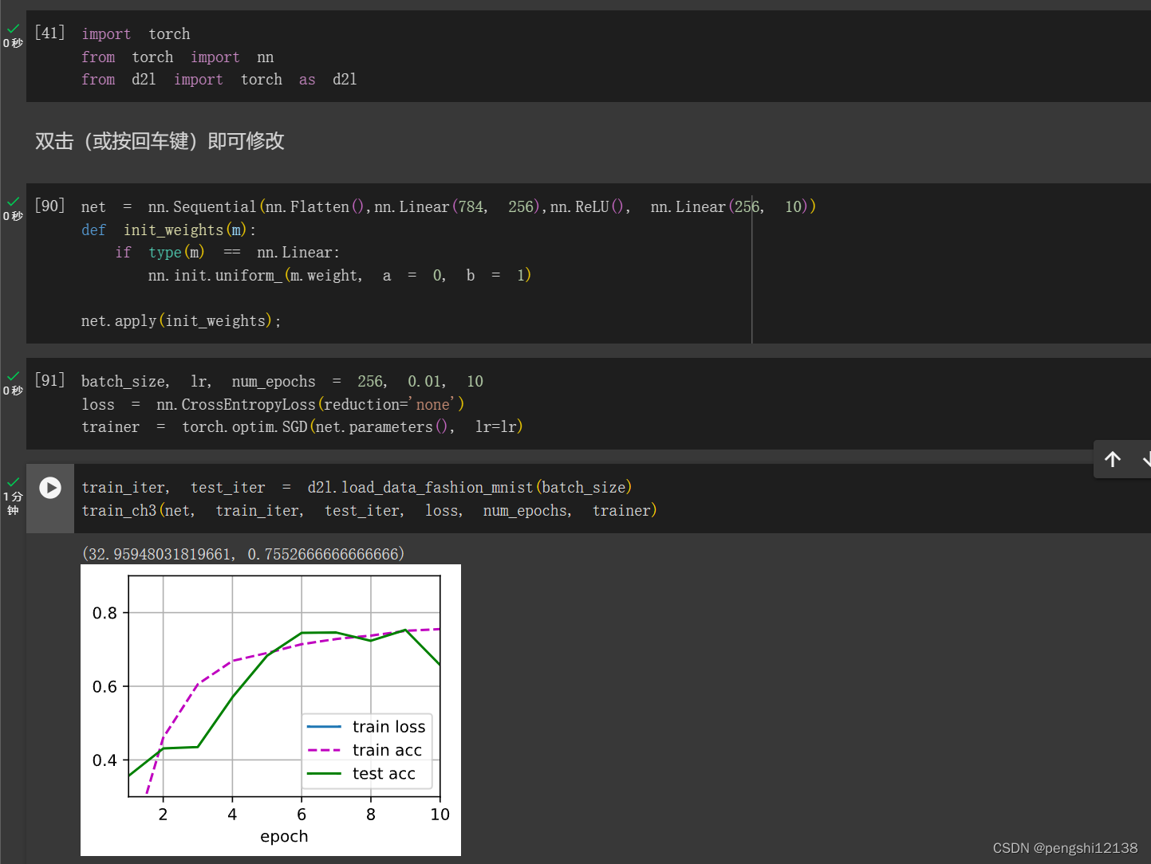Image resolution: width=1151 pixels, height=864 pixels.
Task: Click the output tuple (32.959..., 0.755...)
Action: click(x=243, y=554)
